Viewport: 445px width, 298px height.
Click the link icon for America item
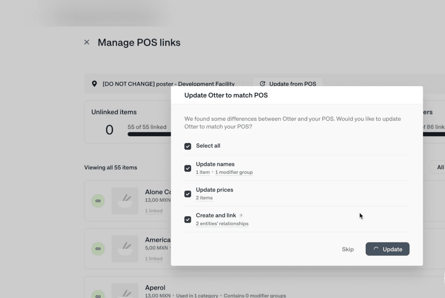(98, 249)
